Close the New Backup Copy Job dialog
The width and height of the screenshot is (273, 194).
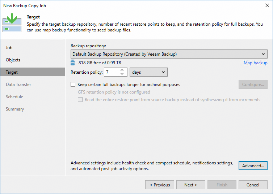pyautogui.click(x=266, y=6)
